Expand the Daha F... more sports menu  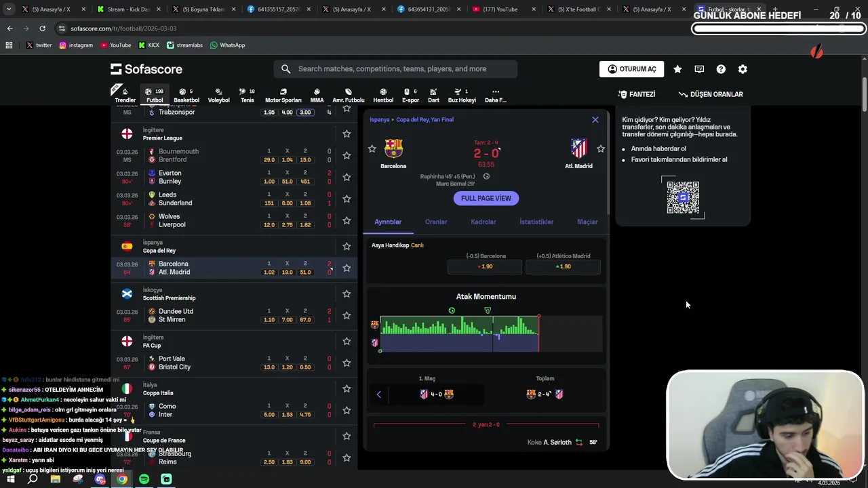(496, 95)
